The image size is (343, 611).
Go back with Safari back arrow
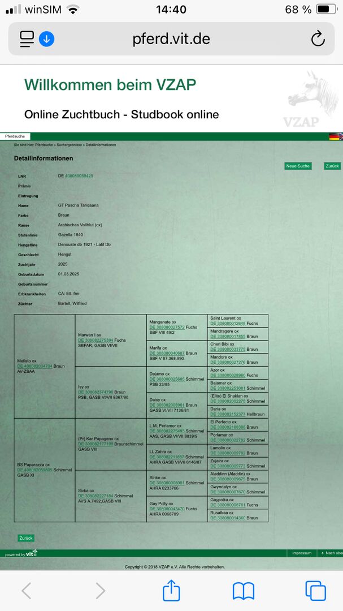click(x=26, y=591)
